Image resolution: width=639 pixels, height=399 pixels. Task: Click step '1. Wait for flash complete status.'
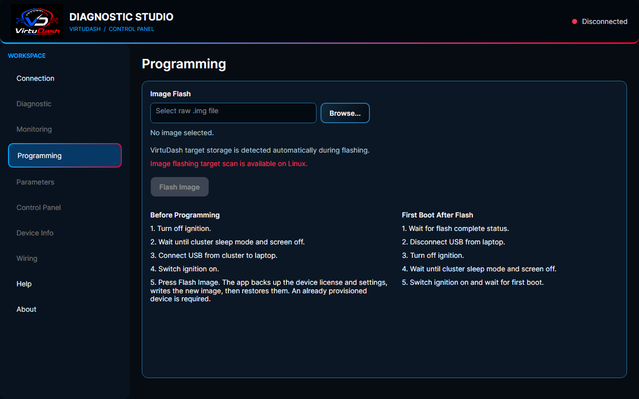point(455,228)
